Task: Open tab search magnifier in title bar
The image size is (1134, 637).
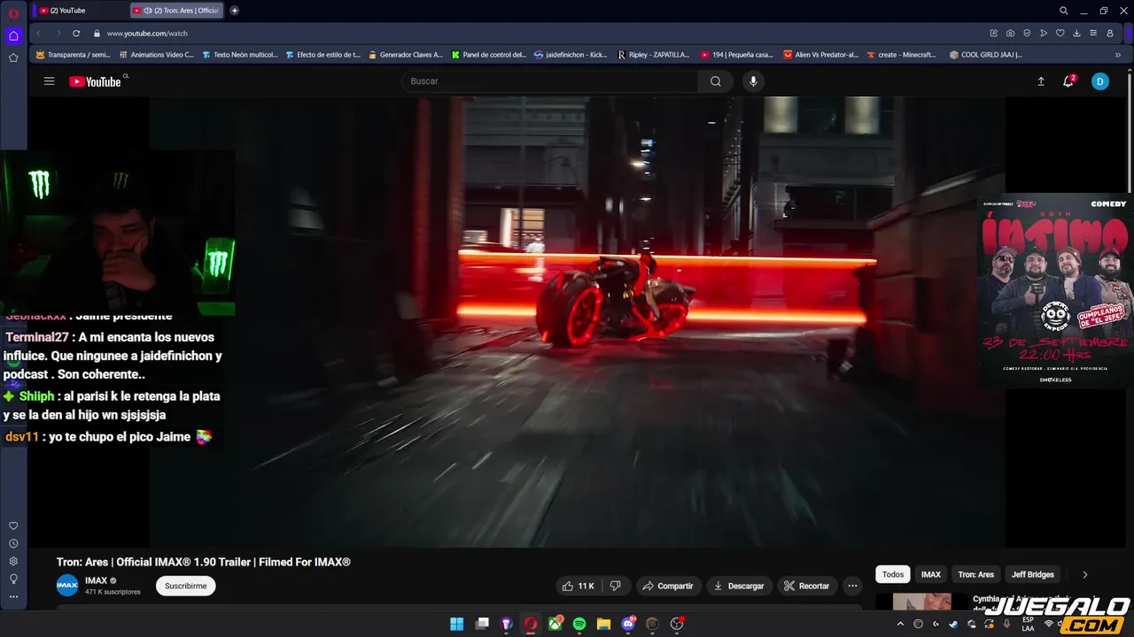Action: click(1064, 11)
